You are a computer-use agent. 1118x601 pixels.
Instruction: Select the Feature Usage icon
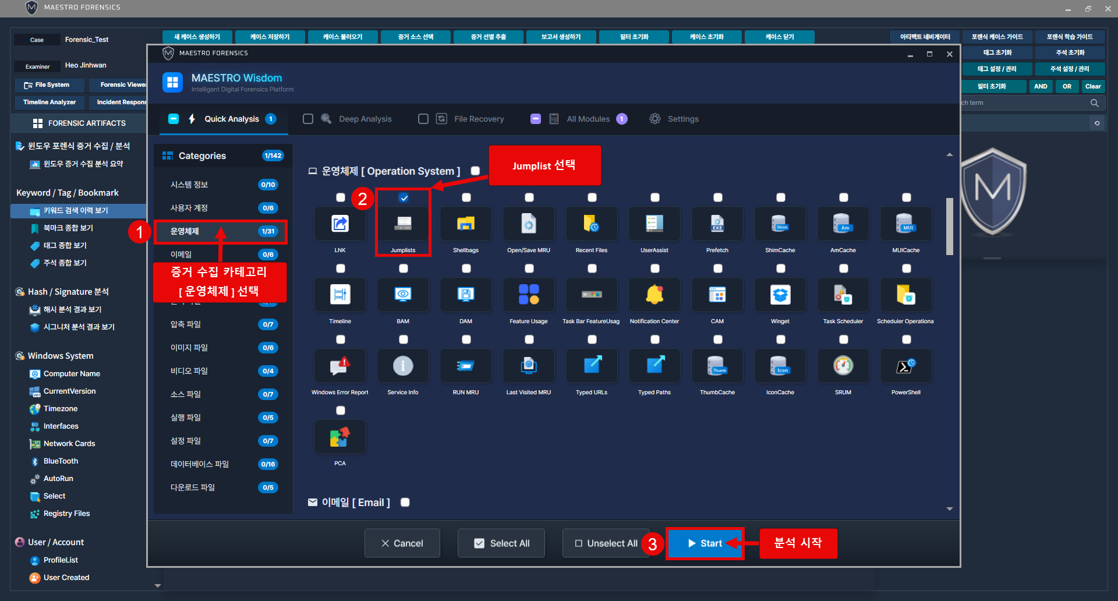(x=529, y=295)
